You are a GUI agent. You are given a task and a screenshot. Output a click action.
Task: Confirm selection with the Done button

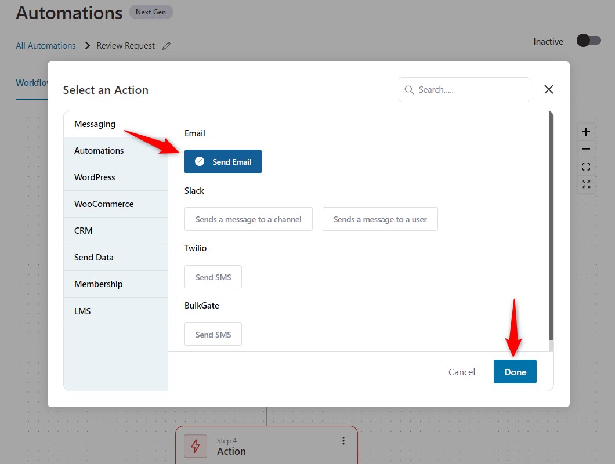515,372
